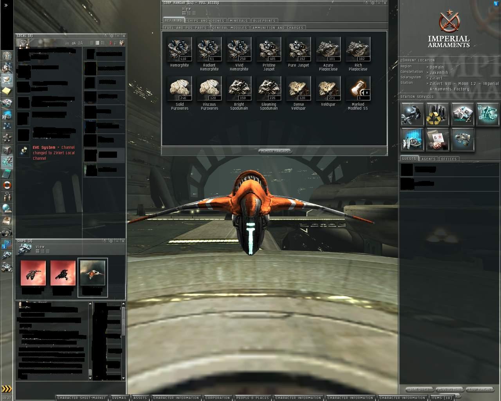Open Ammunition and Charges division tab
The height and width of the screenshot is (401, 501).
coord(278,28)
